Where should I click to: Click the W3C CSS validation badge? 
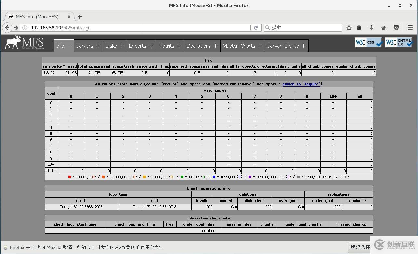tap(368, 42)
